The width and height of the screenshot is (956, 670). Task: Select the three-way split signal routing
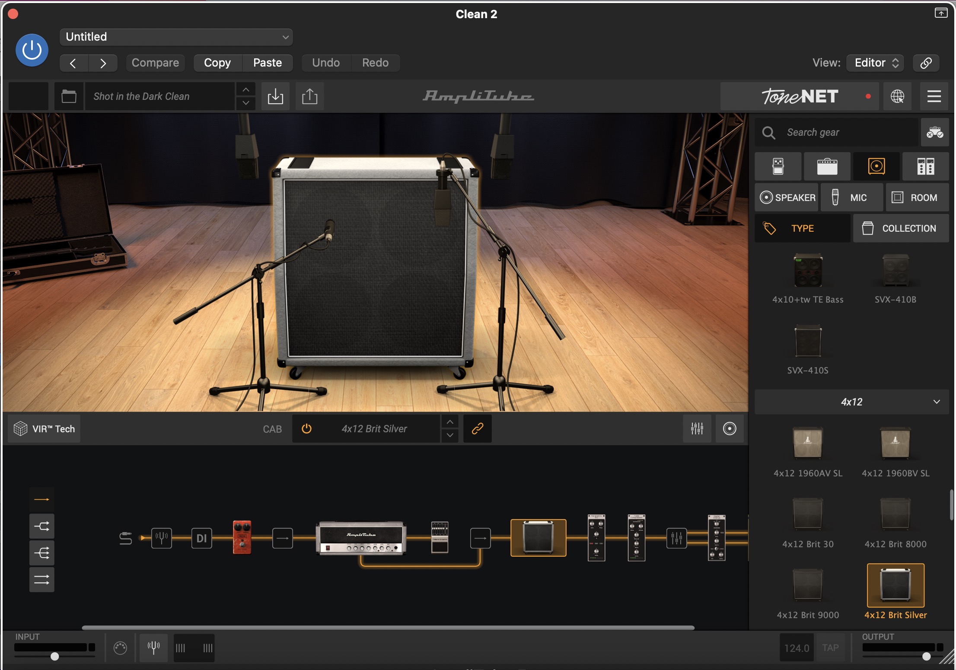coord(42,553)
